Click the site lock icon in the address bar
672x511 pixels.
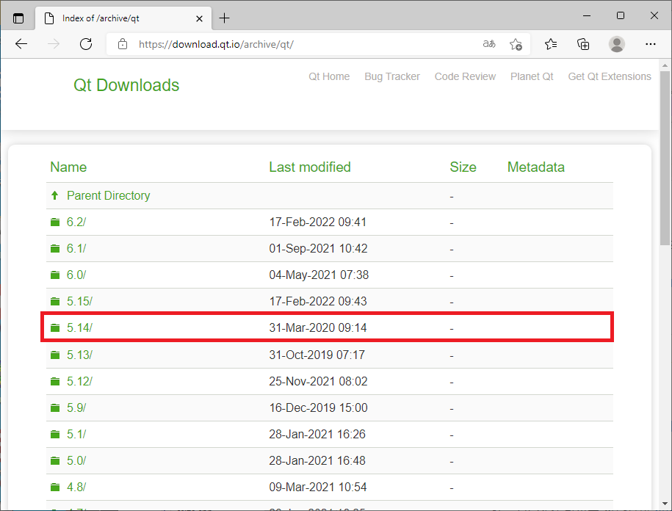[123, 44]
